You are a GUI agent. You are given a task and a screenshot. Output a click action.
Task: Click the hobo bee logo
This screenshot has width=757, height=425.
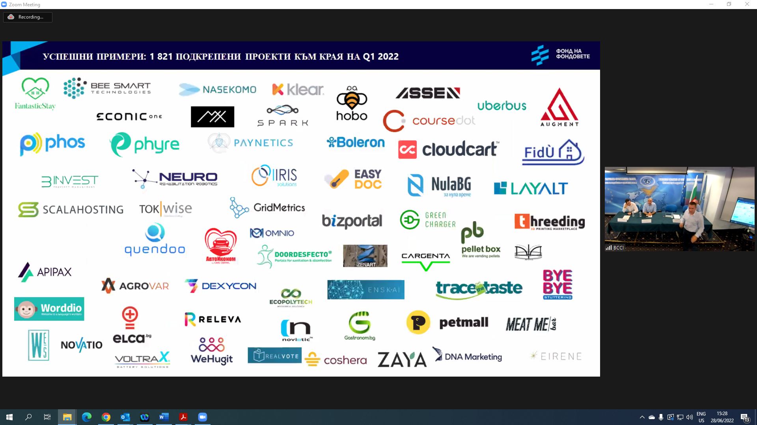coord(352,103)
